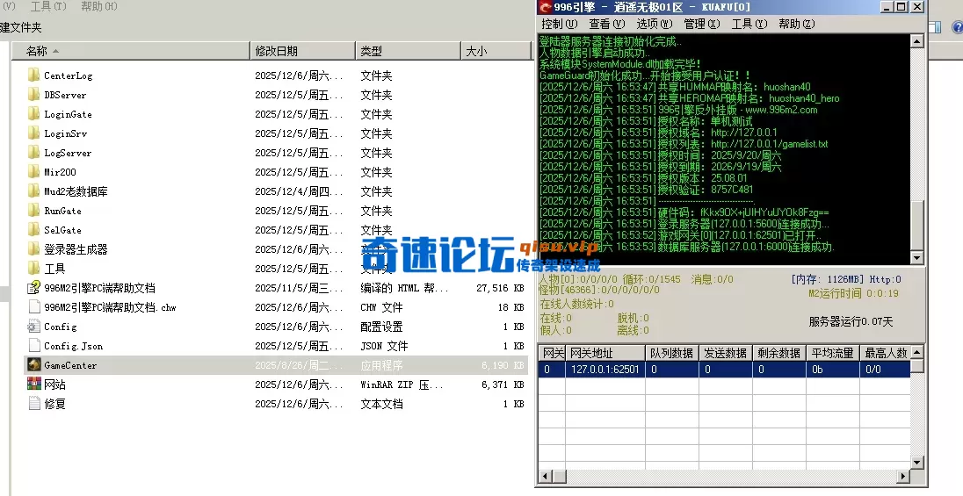Click the 996M2引擎PC端帮助文档 compiled HTML help icon
This screenshot has width=963, height=496.
tap(33, 287)
